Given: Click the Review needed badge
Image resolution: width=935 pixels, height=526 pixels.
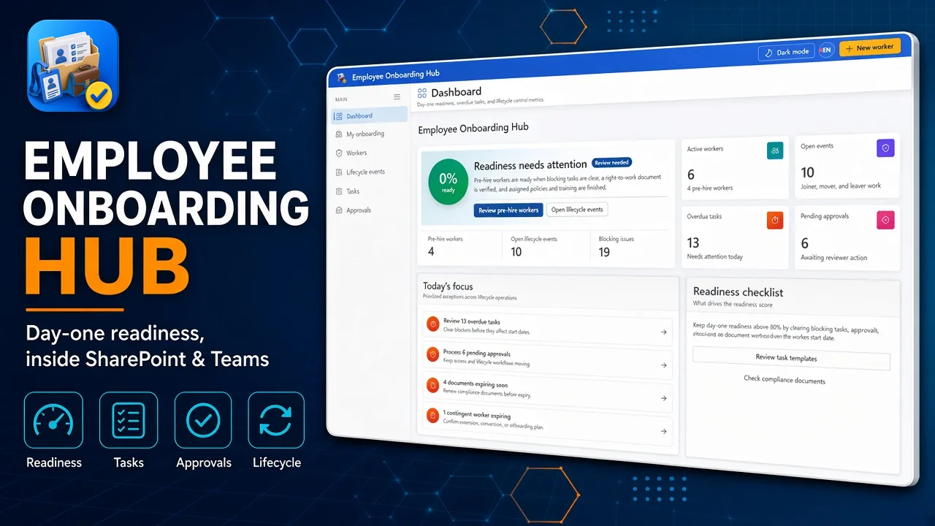Looking at the screenshot, I should point(611,162).
